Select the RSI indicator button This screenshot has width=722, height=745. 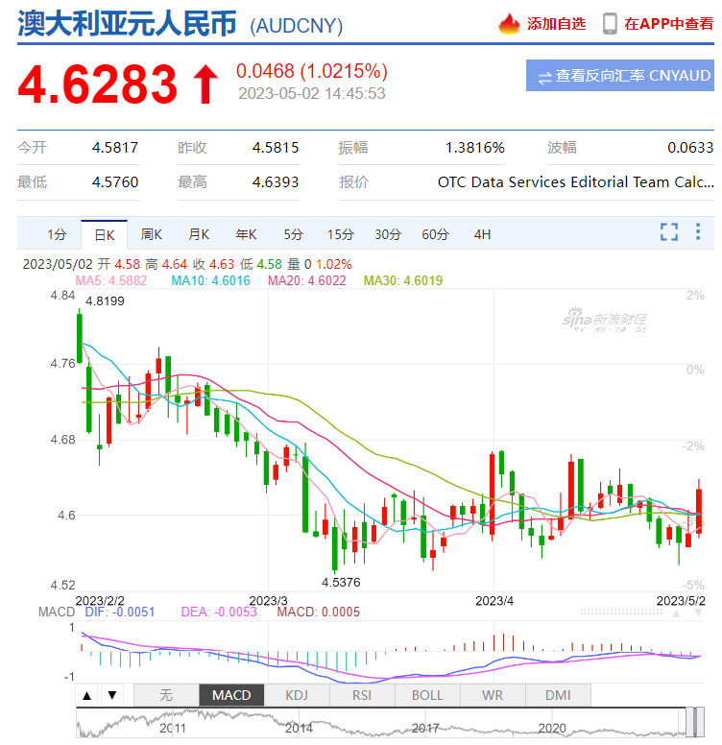pos(362,696)
